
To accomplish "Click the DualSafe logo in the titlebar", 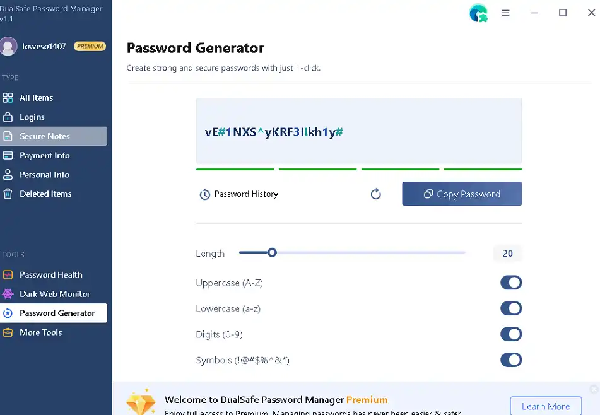I will pyautogui.click(x=478, y=13).
